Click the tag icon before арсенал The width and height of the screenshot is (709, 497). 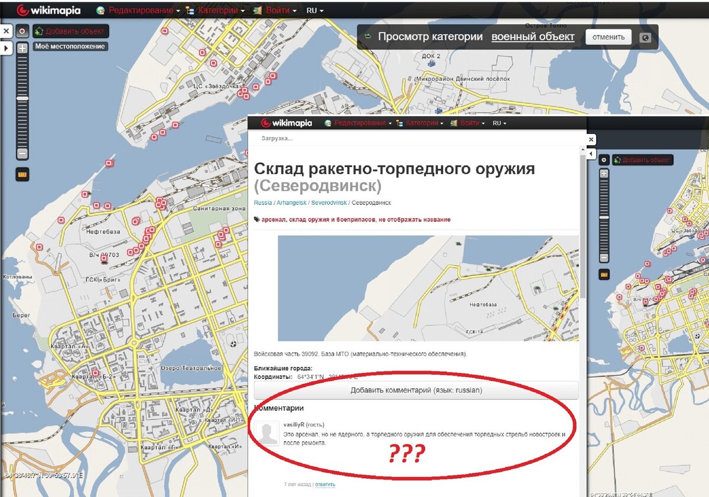pyautogui.click(x=257, y=220)
